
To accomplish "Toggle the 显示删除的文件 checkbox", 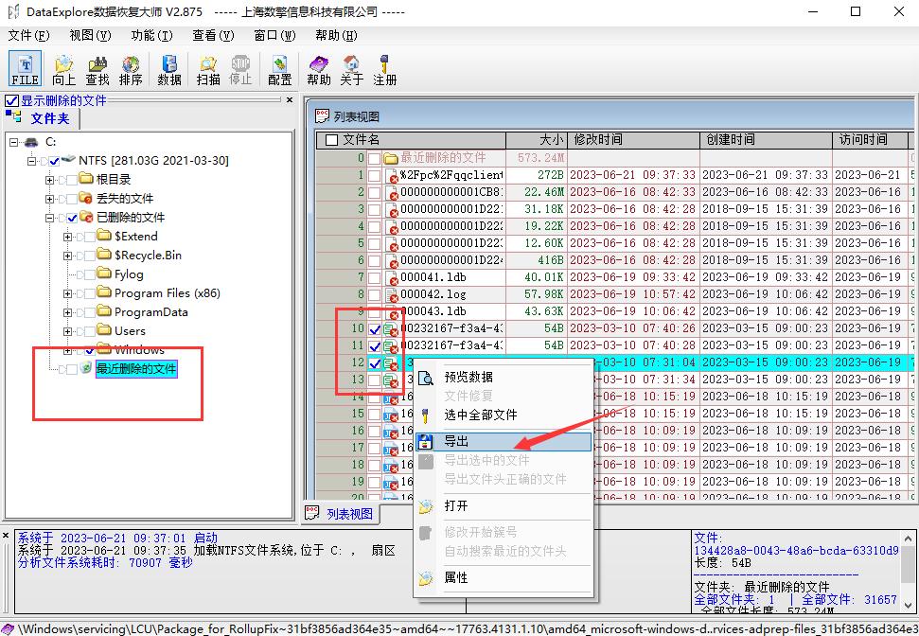I will [x=12, y=101].
